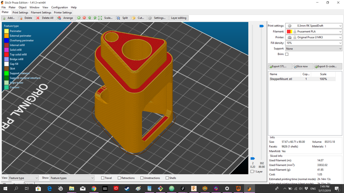
Task: Switch to Printer Settings tab
Action: pos(63,12)
